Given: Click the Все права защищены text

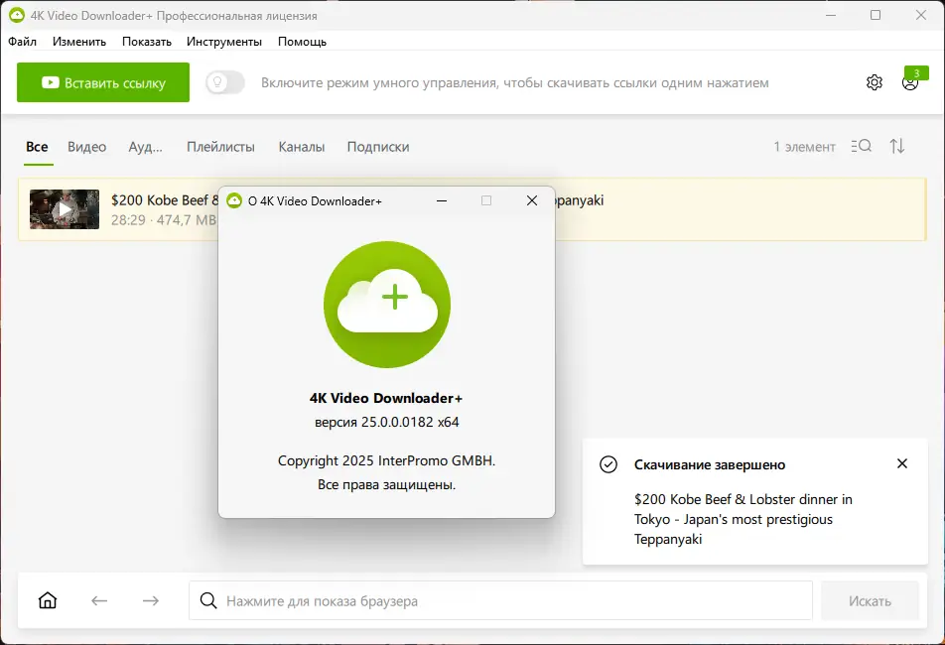Looking at the screenshot, I should tap(387, 485).
